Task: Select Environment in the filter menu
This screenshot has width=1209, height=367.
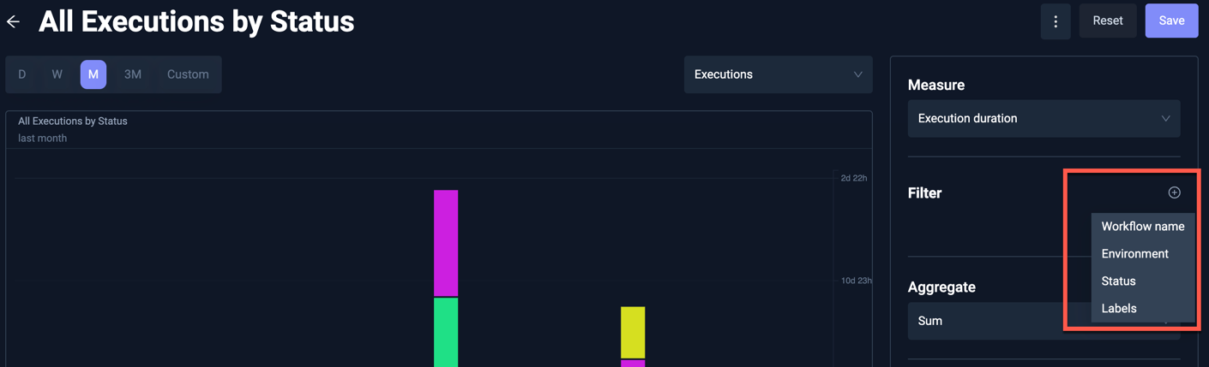Action: pyautogui.click(x=1134, y=254)
